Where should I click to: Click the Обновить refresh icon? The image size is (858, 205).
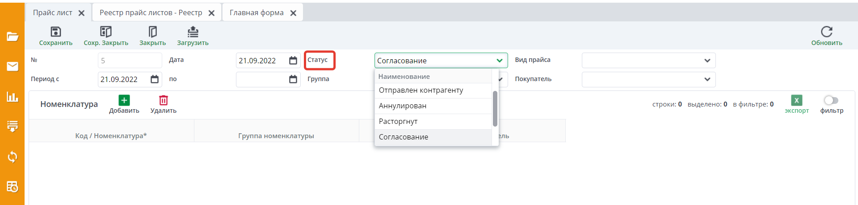tap(826, 32)
